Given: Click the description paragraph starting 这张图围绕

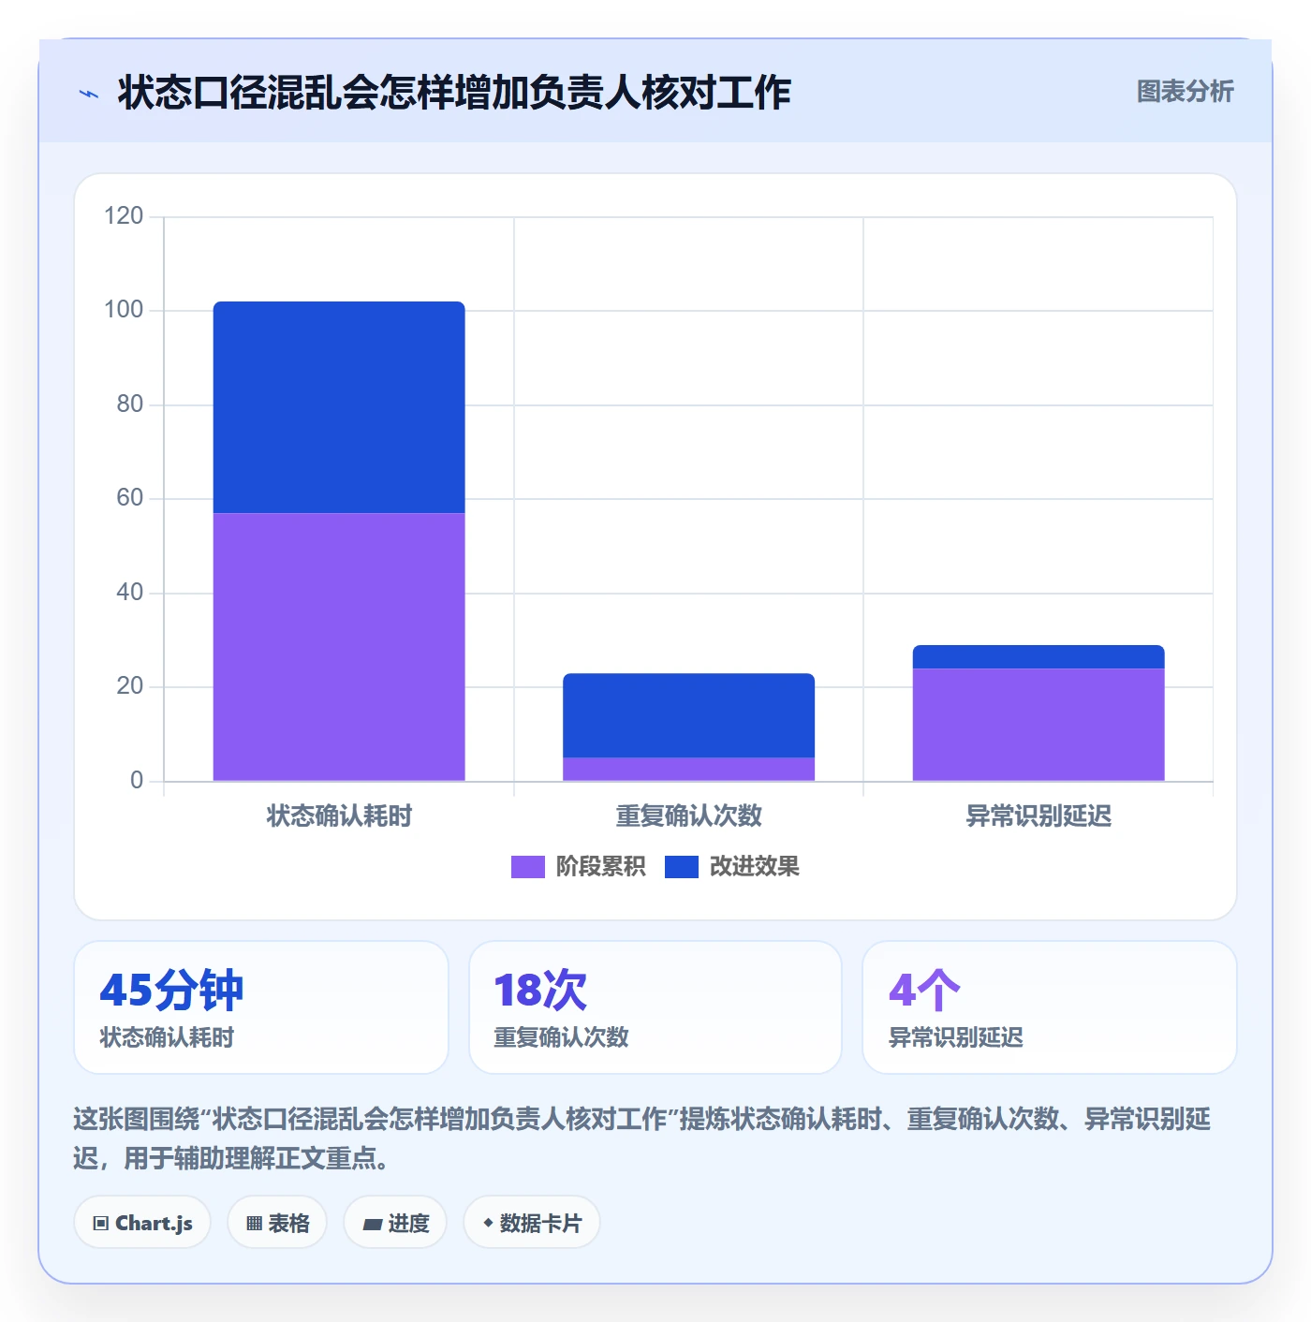Looking at the screenshot, I should coord(642,1138).
